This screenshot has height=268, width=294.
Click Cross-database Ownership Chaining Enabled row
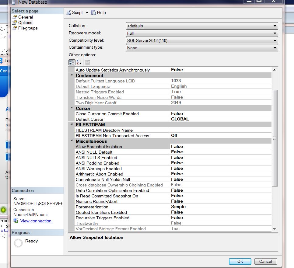[x=173, y=185]
